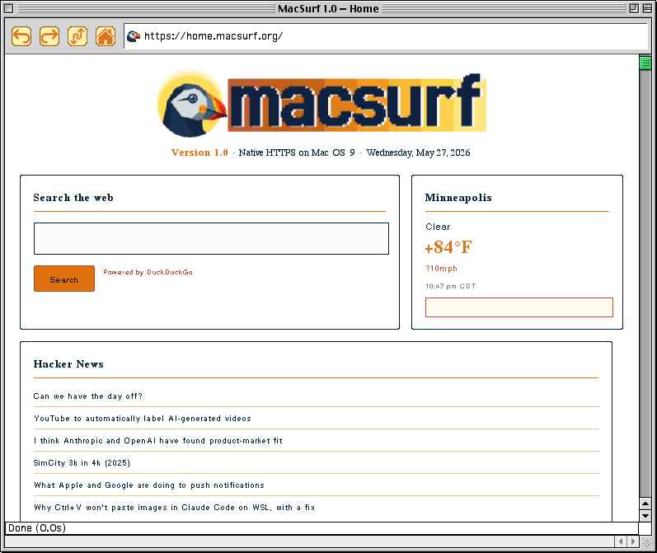
Task: Open Anthropic and OpenAI product-market fit story
Action: tap(158, 440)
